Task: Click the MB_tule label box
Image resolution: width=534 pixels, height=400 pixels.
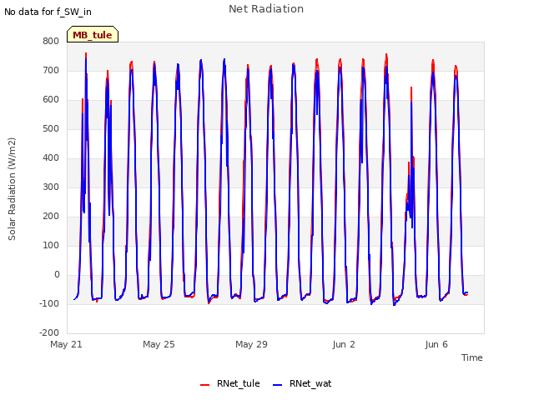Action: (x=93, y=34)
